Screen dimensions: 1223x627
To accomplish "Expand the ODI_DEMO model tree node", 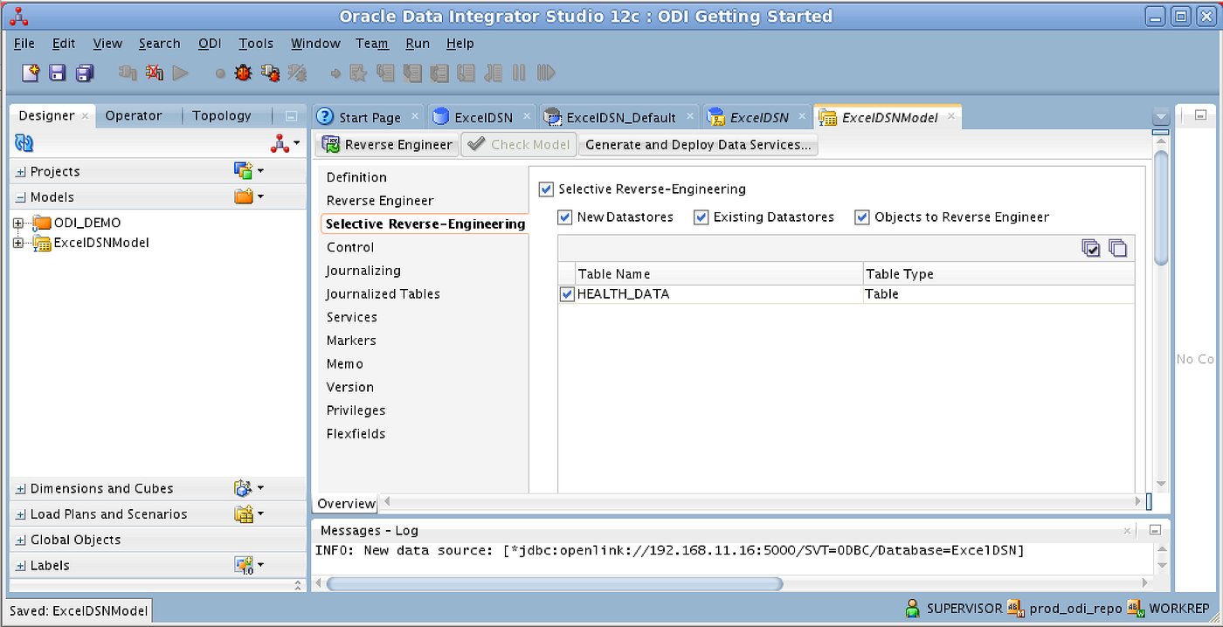I will click(18, 222).
